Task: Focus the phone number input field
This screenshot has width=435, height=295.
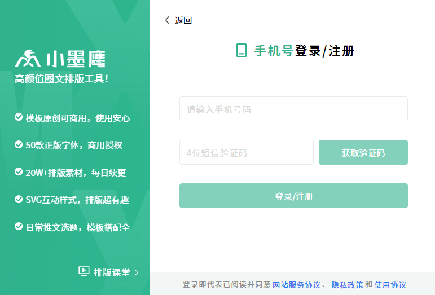Action: [x=293, y=109]
